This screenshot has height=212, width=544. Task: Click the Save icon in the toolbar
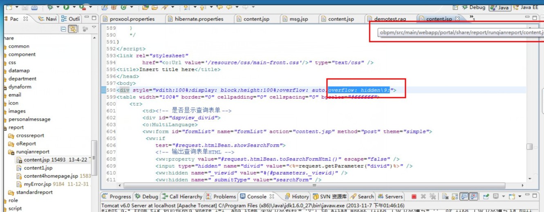coord(25,7)
